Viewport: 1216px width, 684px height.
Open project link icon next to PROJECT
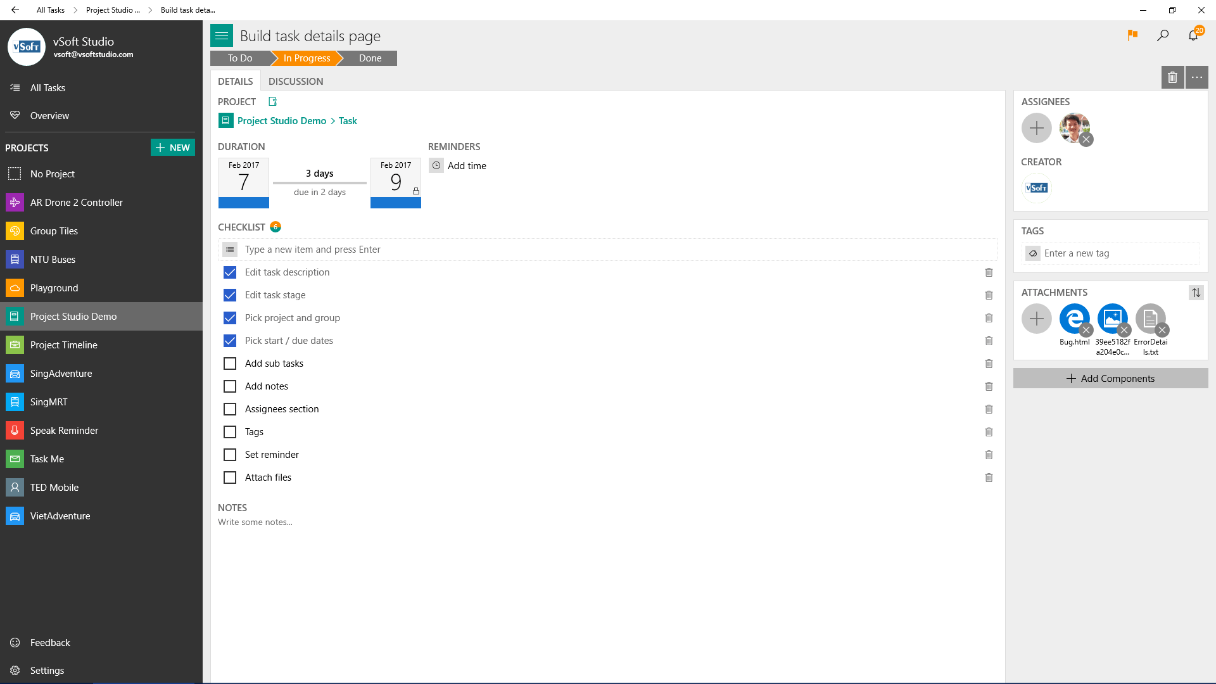273,101
